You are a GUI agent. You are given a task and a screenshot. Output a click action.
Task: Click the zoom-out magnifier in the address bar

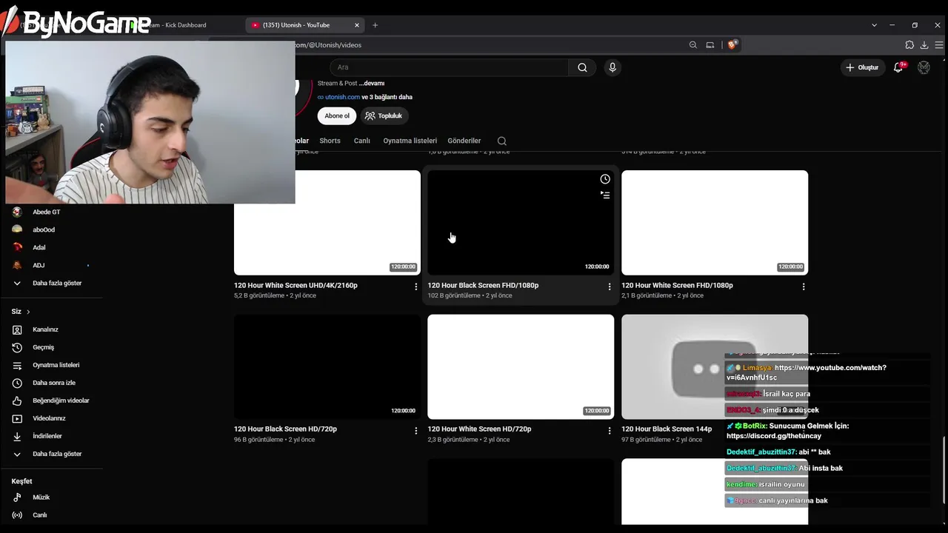click(x=693, y=44)
